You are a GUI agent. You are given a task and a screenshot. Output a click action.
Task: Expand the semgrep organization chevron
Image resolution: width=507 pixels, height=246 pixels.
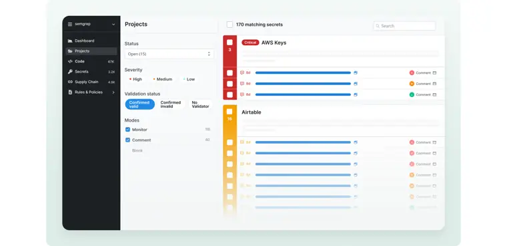point(113,24)
